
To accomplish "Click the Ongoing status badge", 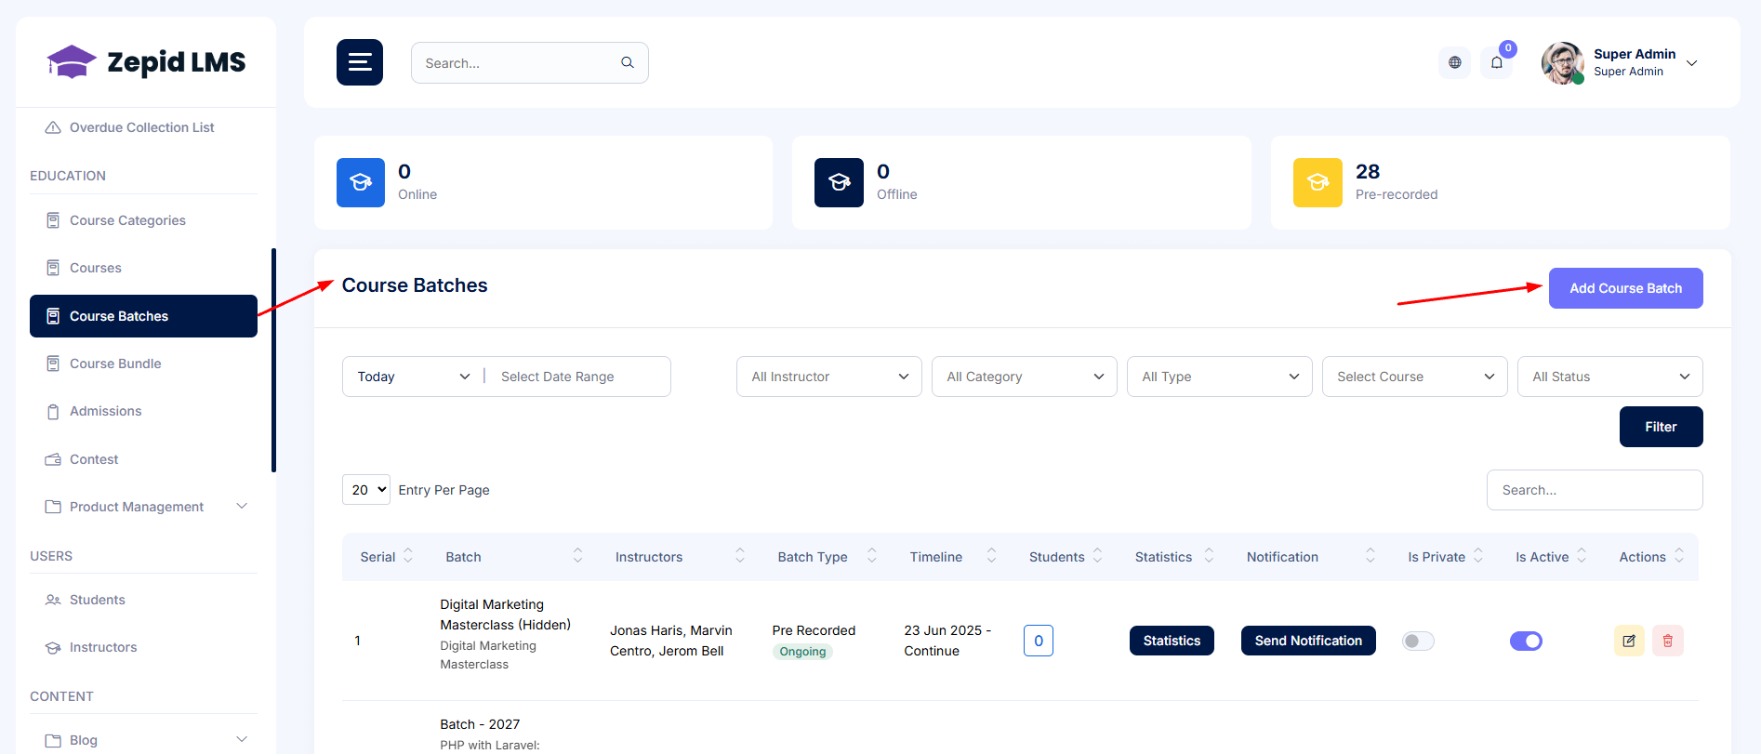I will (x=802, y=652).
